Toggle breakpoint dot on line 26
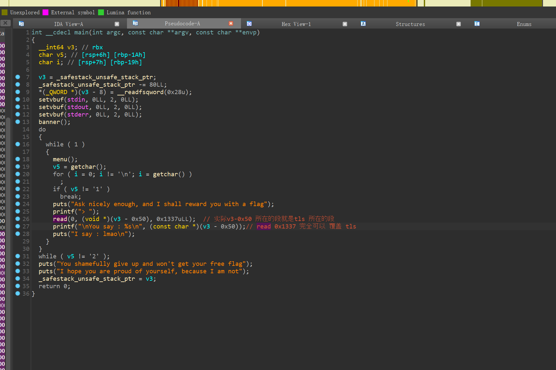 pyautogui.click(x=18, y=219)
